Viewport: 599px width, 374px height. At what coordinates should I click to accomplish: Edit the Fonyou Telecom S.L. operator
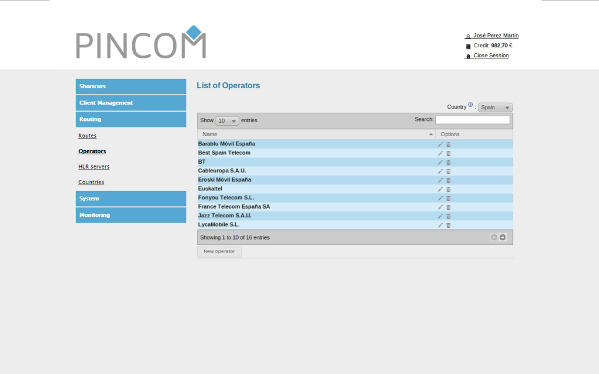[440, 198]
